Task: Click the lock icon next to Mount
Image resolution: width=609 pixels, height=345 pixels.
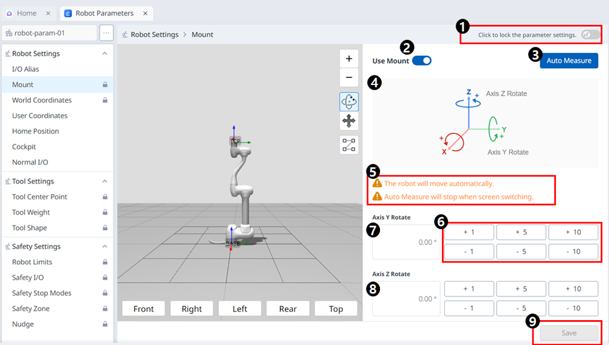Action: click(105, 85)
